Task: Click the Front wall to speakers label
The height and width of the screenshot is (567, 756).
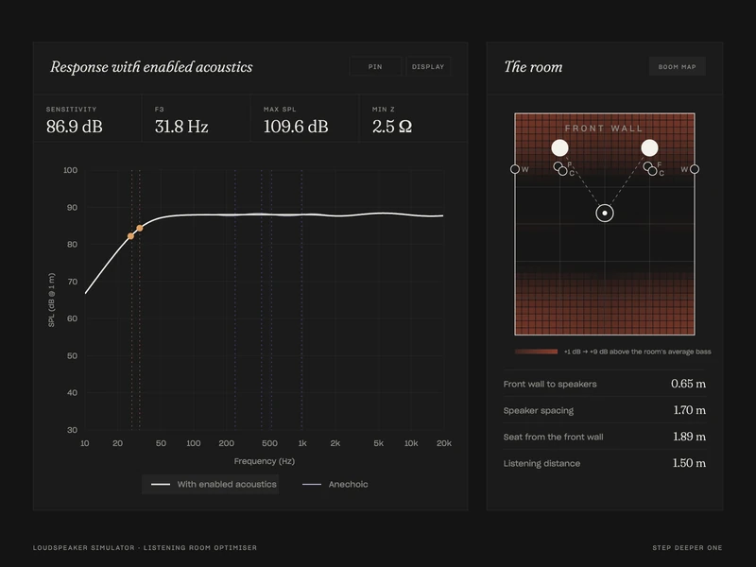Action: (x=550, y=385)
